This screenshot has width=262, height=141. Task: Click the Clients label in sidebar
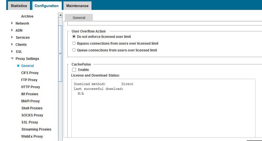pyautogui.click(x=21, y=44)
